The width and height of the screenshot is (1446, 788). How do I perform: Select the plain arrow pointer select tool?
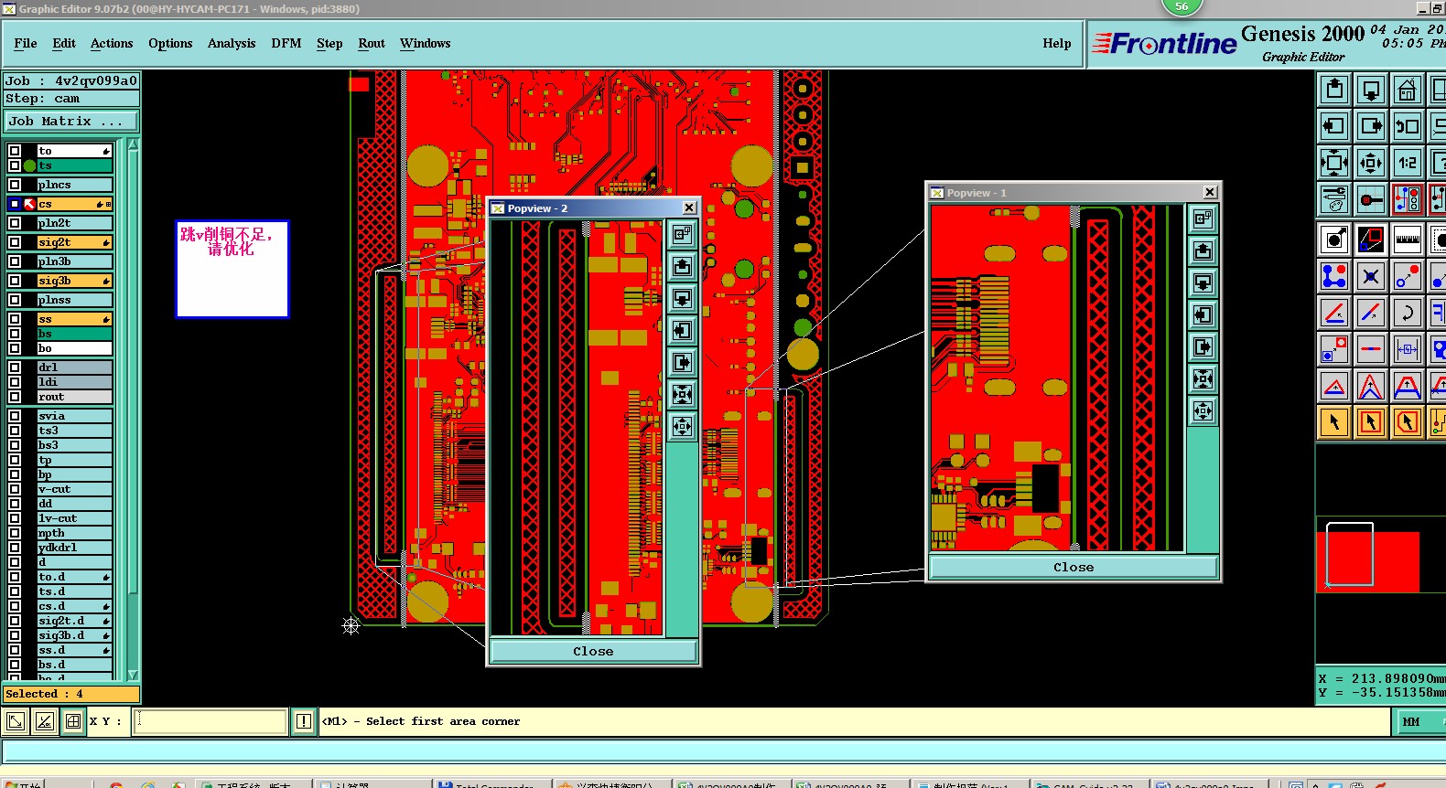pyautogui.click(x=1334, y=422)
